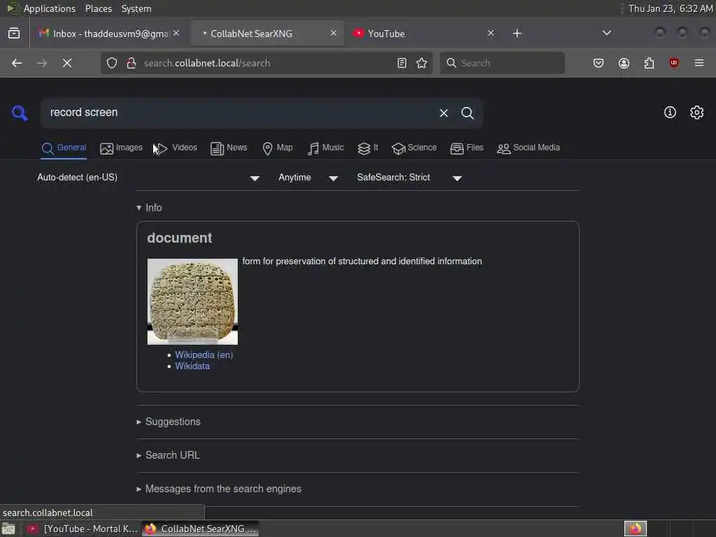Close the CollabNet SearXNG tab

click(334, 34)
